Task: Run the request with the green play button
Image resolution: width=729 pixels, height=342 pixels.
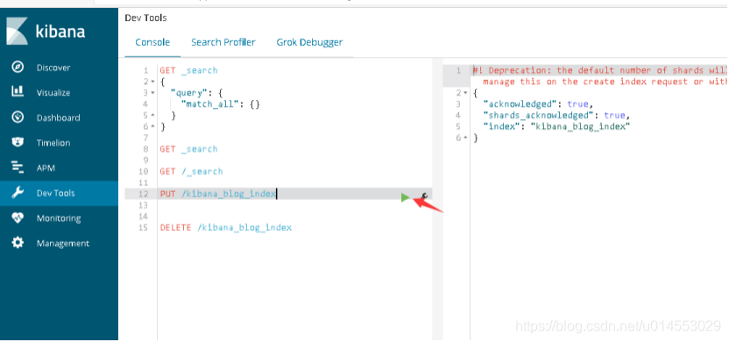Action: pyautogui.click(x=406, y=197)
